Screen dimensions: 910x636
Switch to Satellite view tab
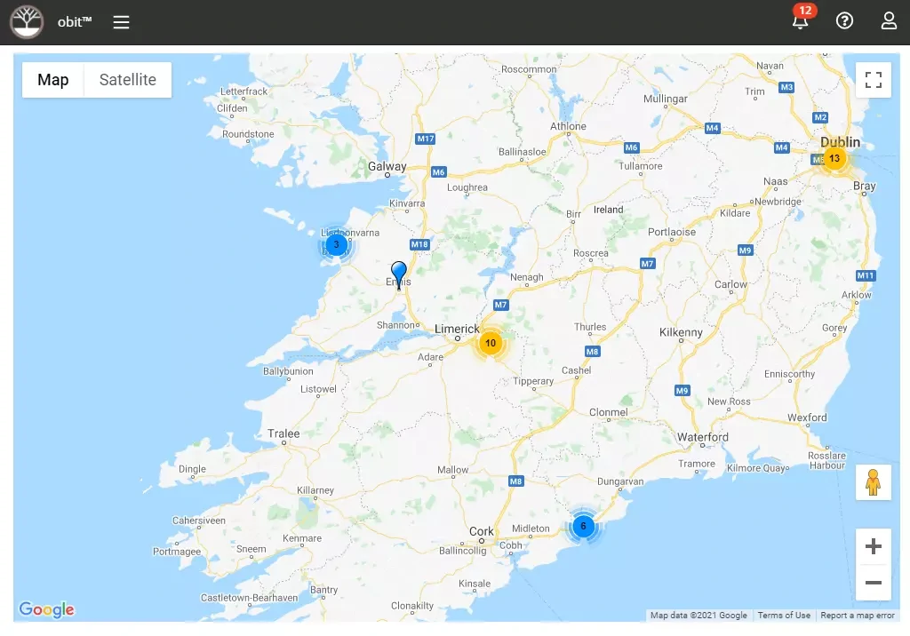(x=128, y=80)
